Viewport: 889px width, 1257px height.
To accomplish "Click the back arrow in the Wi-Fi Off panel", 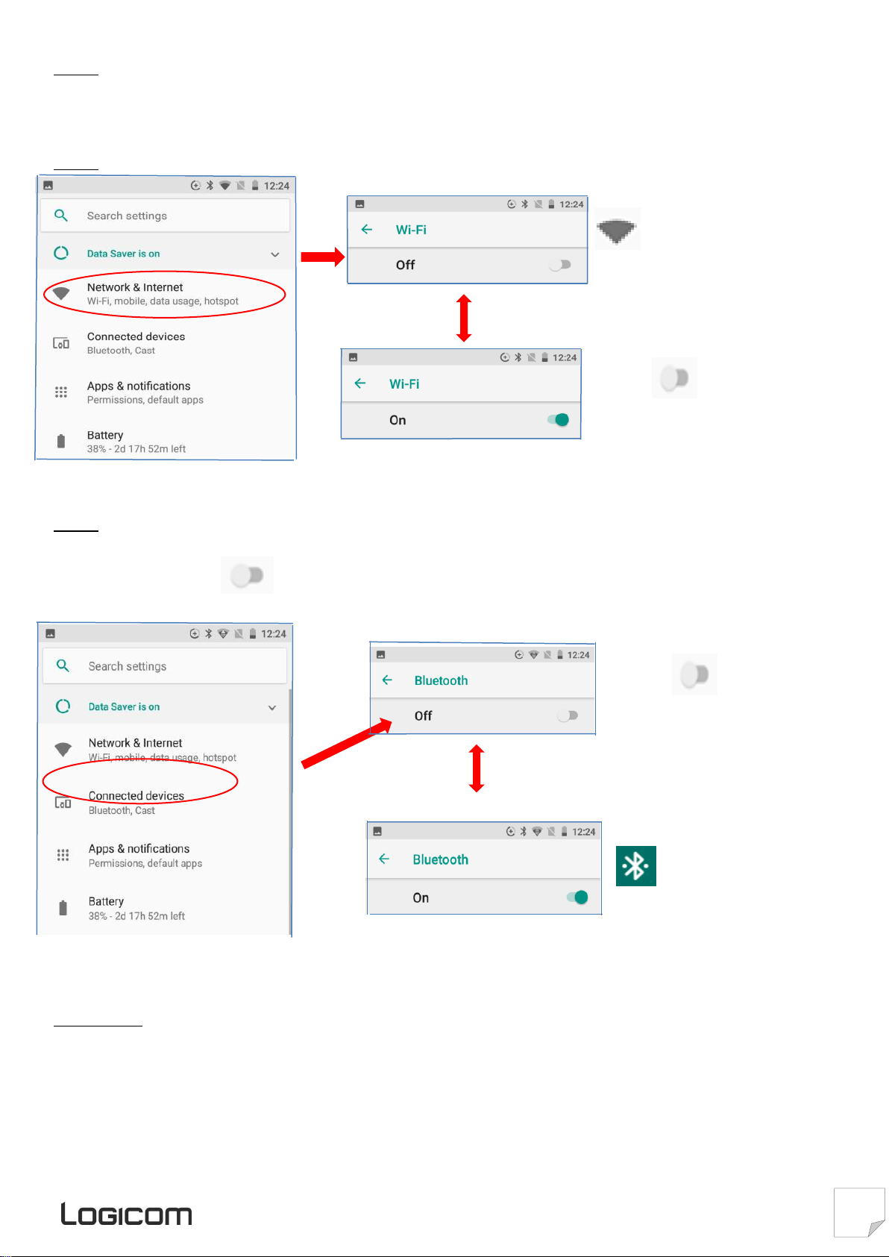I will (367, 230).
